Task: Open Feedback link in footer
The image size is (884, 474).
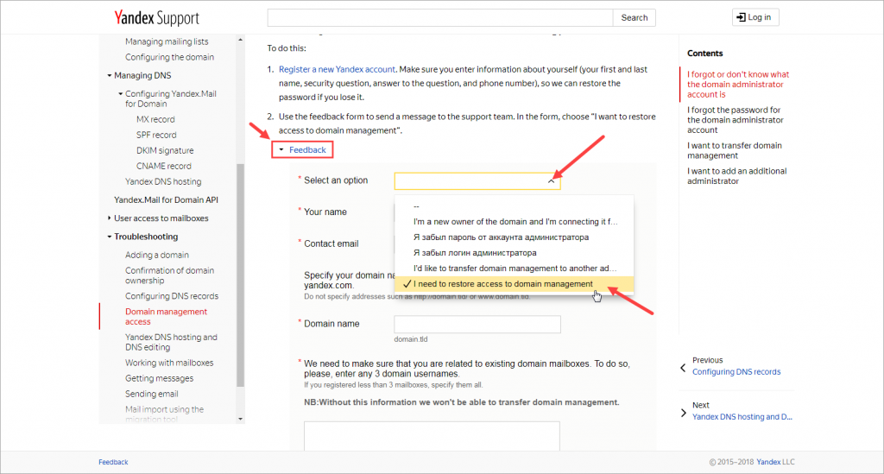Action: [113, 462]
